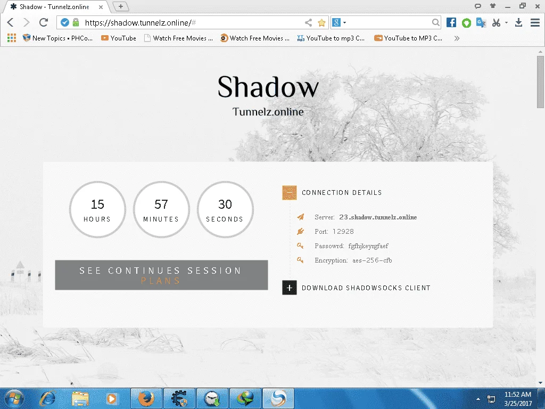Screen dimensions: 545x409
Task: Go forward using the forward arrow
Action: click(x=27, y=22)
